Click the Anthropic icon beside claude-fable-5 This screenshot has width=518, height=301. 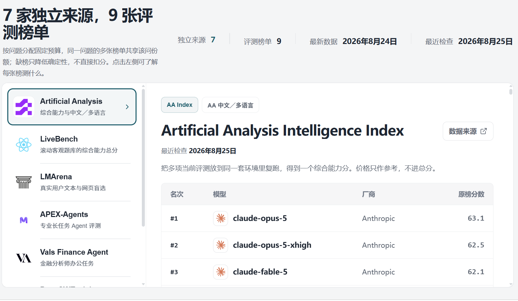221,272
